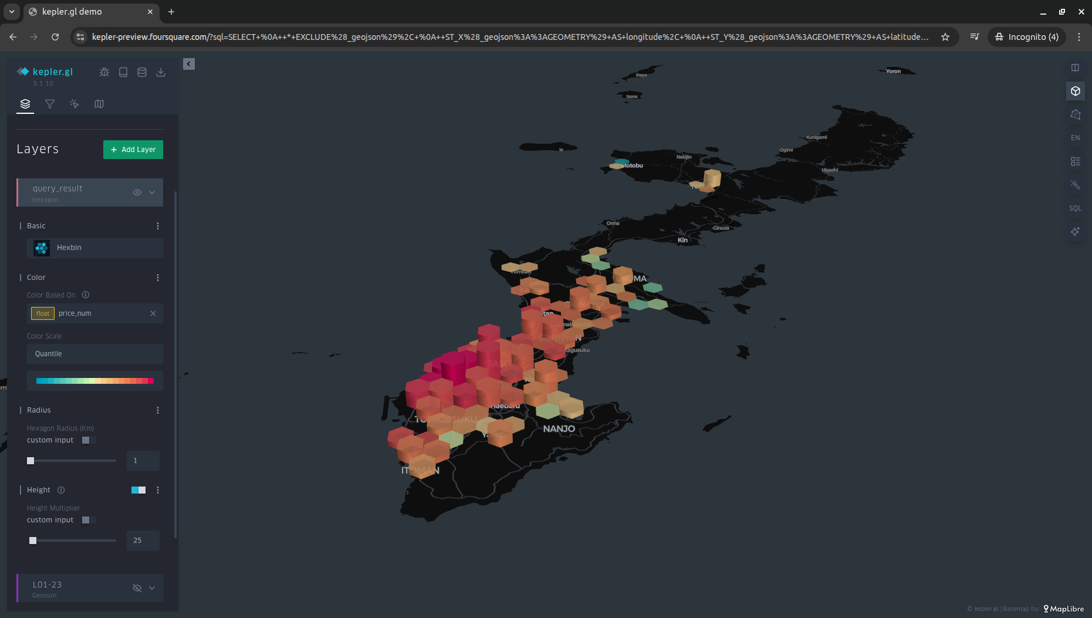This screenshot has width=1092, height=618.
Task: Toggle Height Multiplier custom input
Action: coord(89,520)
